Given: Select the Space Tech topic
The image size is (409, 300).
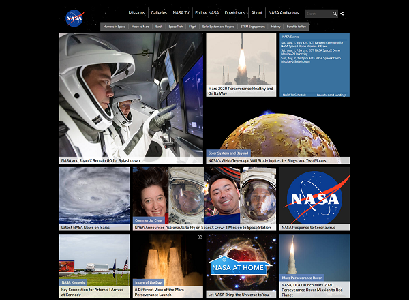Looking at the screenshot, I should tap(176, 27).
